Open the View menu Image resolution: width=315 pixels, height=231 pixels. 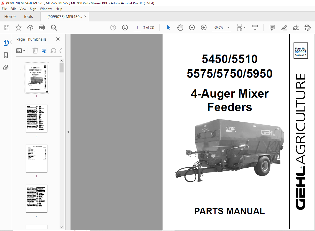click(x=23, y=9)
